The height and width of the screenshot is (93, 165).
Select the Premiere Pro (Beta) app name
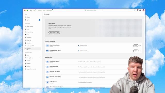click(x=55, y=72)
